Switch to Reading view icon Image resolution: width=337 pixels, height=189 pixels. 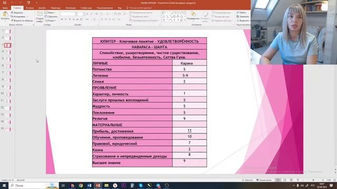click(x=291, y=180)
